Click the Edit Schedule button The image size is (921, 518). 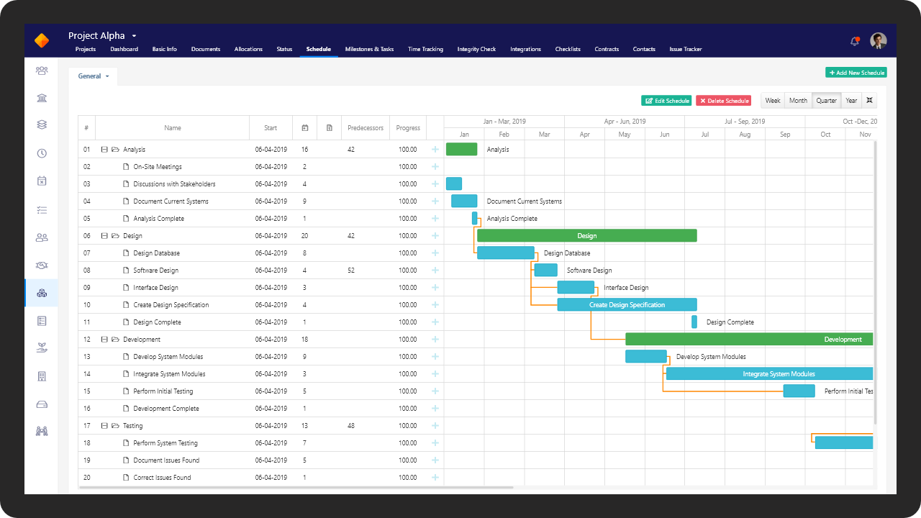point(666,100)
